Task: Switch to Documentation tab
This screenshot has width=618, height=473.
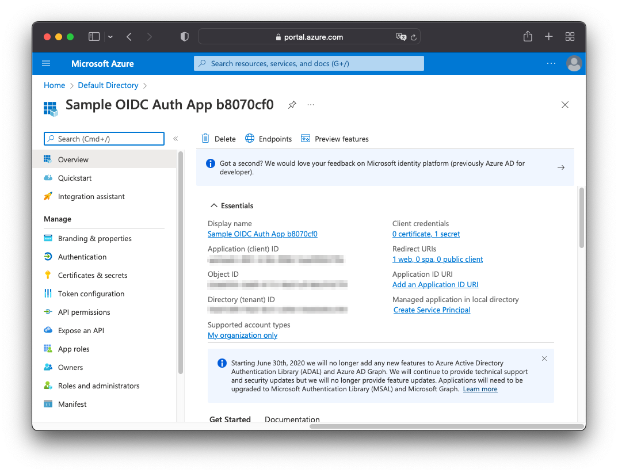Action: [292, 419]
